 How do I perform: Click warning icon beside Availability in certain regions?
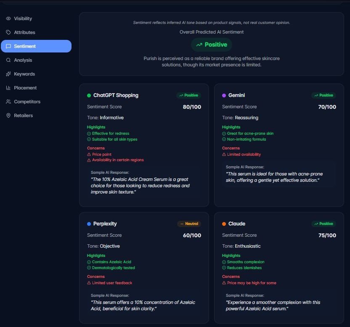pyautogui.click(x=89, y=160)
